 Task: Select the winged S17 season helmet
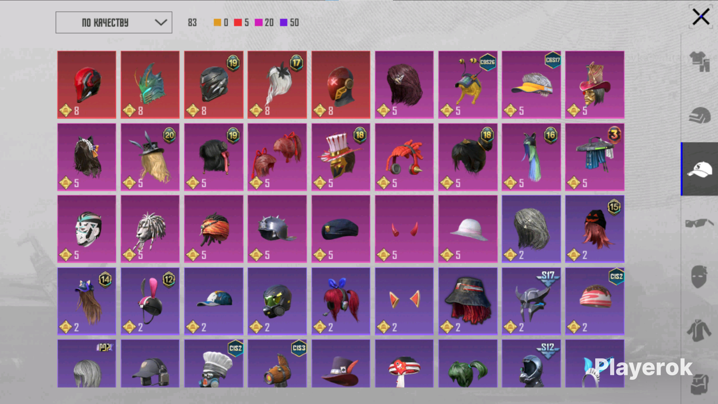tap(531, 301)
